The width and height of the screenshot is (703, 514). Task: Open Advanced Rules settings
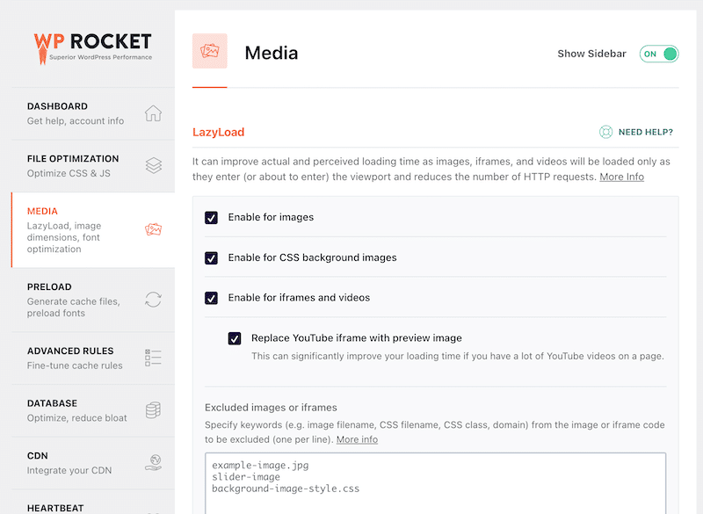pos(93,358)
